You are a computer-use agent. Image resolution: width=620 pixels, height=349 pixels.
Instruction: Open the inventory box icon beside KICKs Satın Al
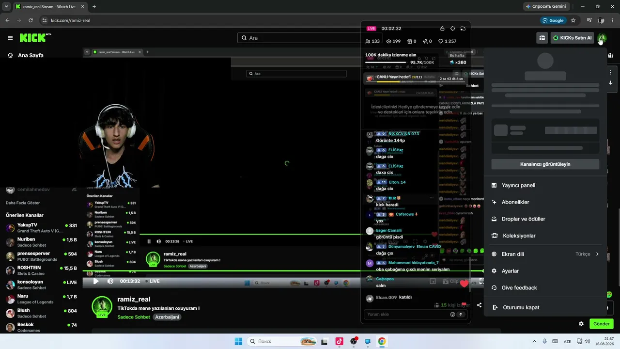(x=542, y=38)
